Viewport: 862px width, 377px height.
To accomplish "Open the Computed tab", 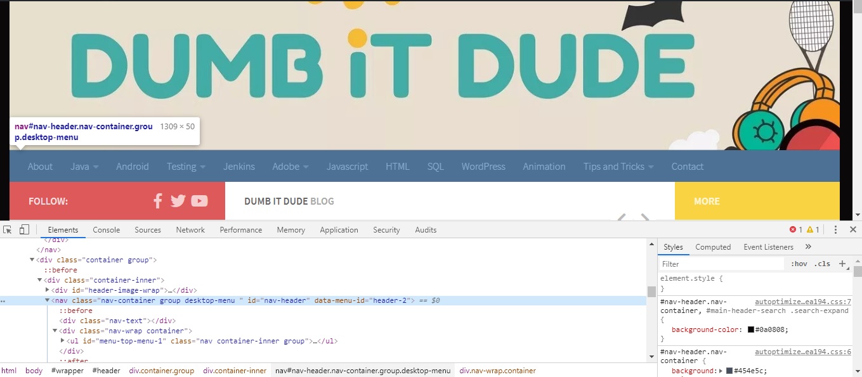I will coord(713,246).
